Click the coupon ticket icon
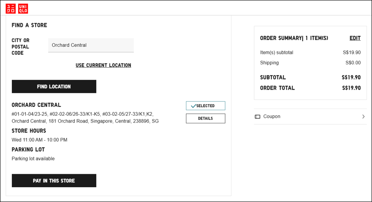The image size is (372, 202). (x=258, y=117)
